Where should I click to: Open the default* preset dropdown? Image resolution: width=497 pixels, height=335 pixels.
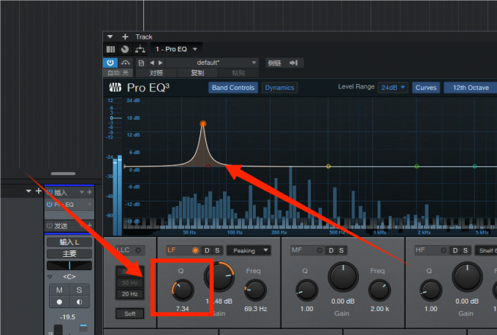212,63
